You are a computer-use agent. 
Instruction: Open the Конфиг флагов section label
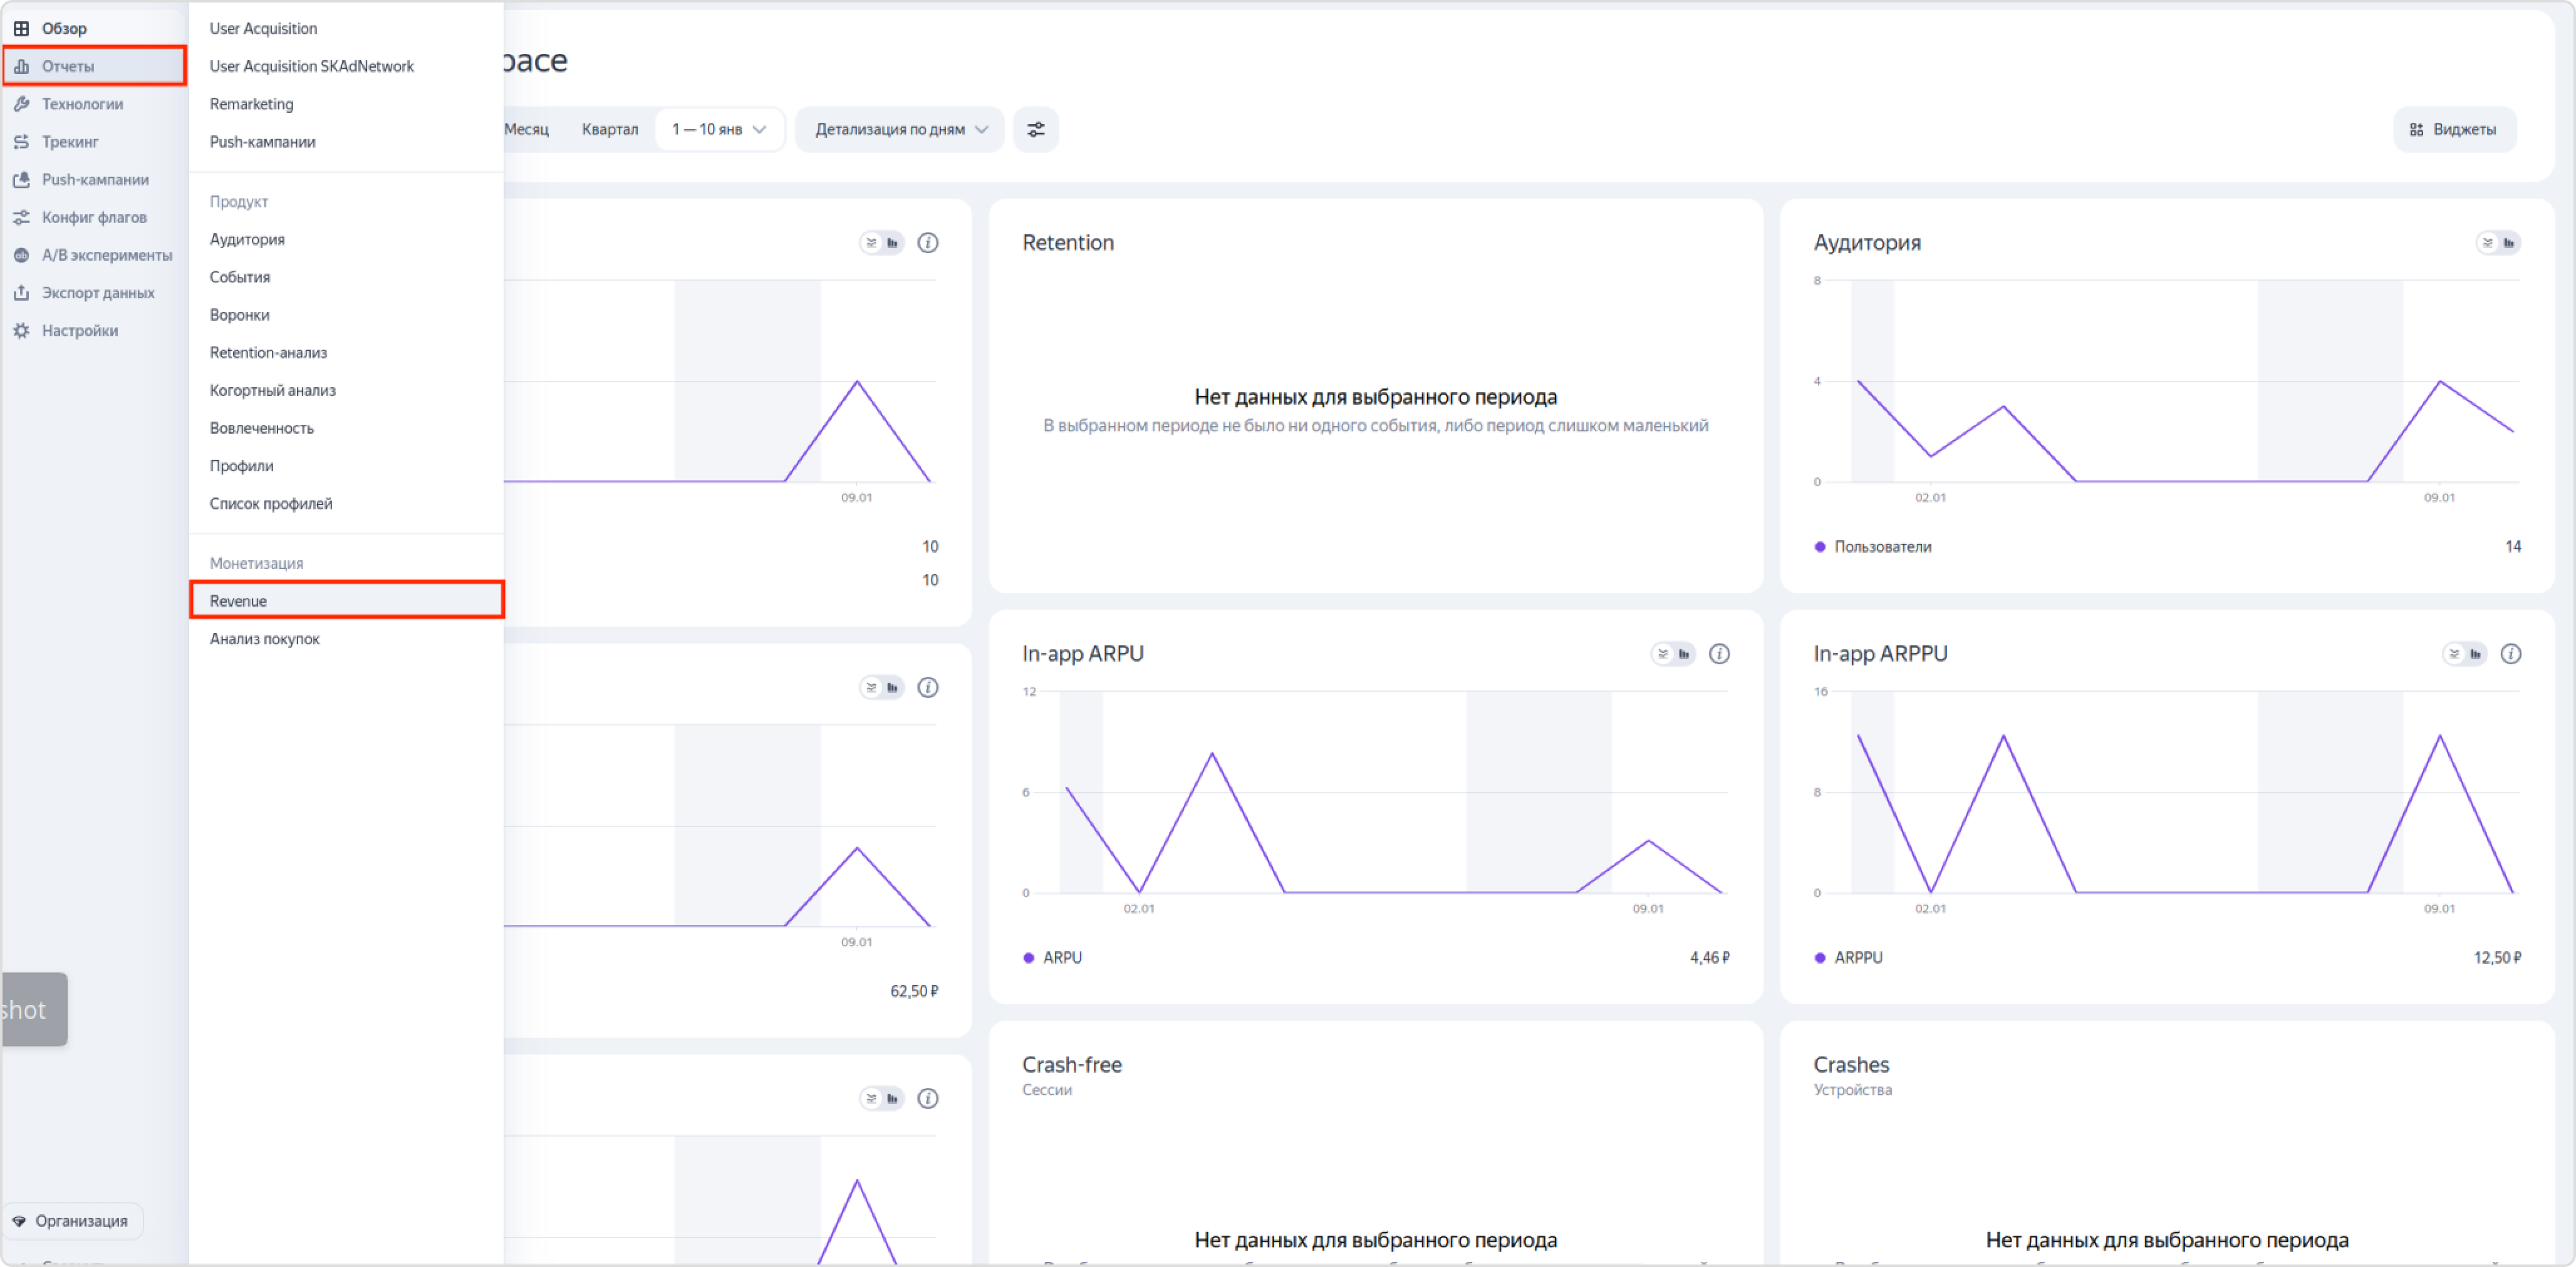[94, 217]
